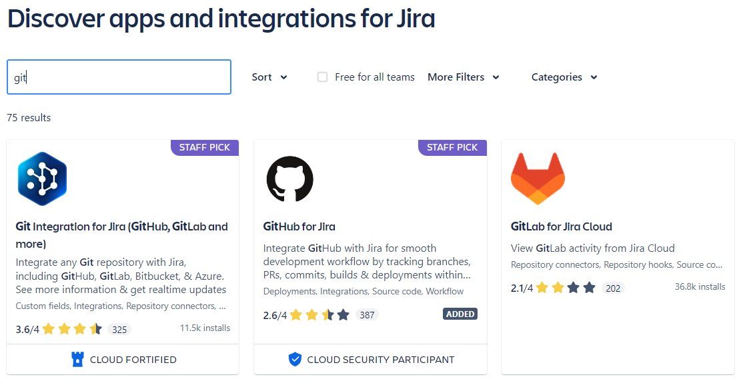Click the STAFF PICK badge on Git Integration card
Viewport: 745px width, 383px height.
coord(205,148)
